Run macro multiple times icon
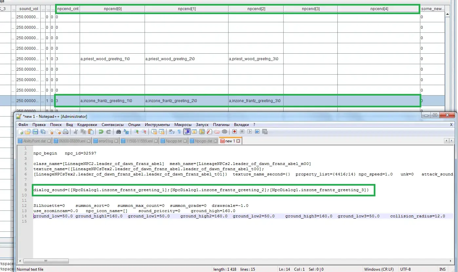This screenshot has width=458, height=272. click(x=257, y=132)
